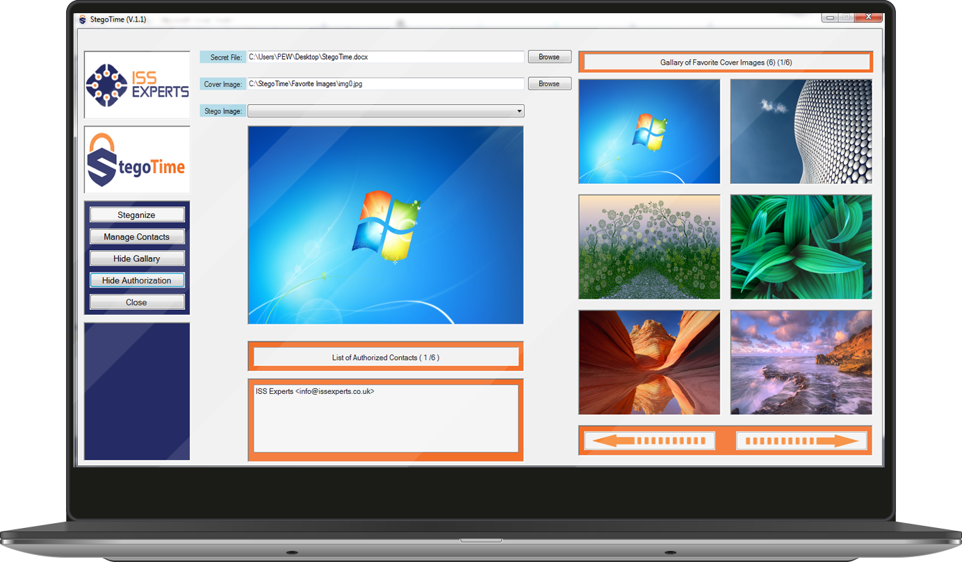Select Windows 7 logo gallery thumbnail

[649, 131]
